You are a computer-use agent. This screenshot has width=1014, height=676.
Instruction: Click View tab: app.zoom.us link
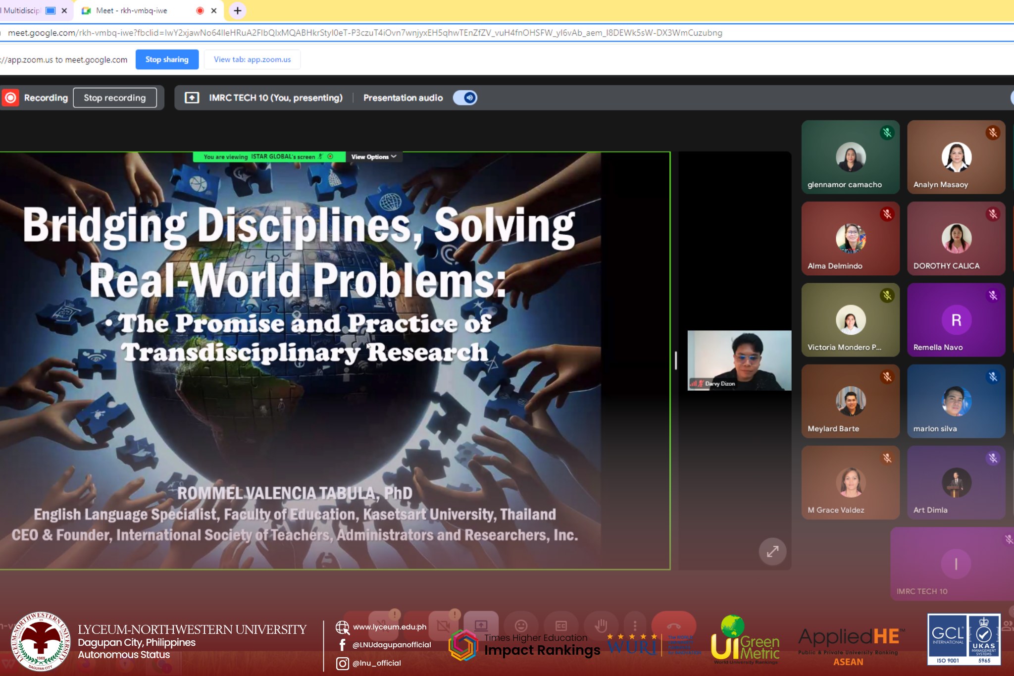click(x=252, y=59)
